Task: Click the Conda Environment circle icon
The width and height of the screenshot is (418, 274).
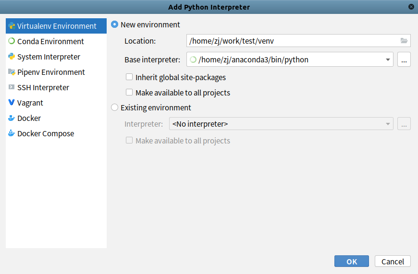Action: 12,41
